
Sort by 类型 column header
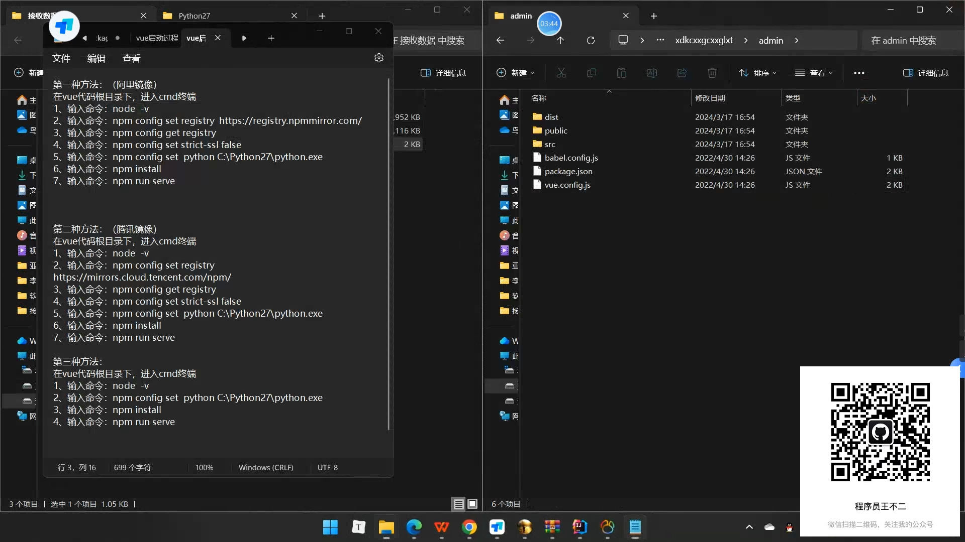[x=793, y=98]
